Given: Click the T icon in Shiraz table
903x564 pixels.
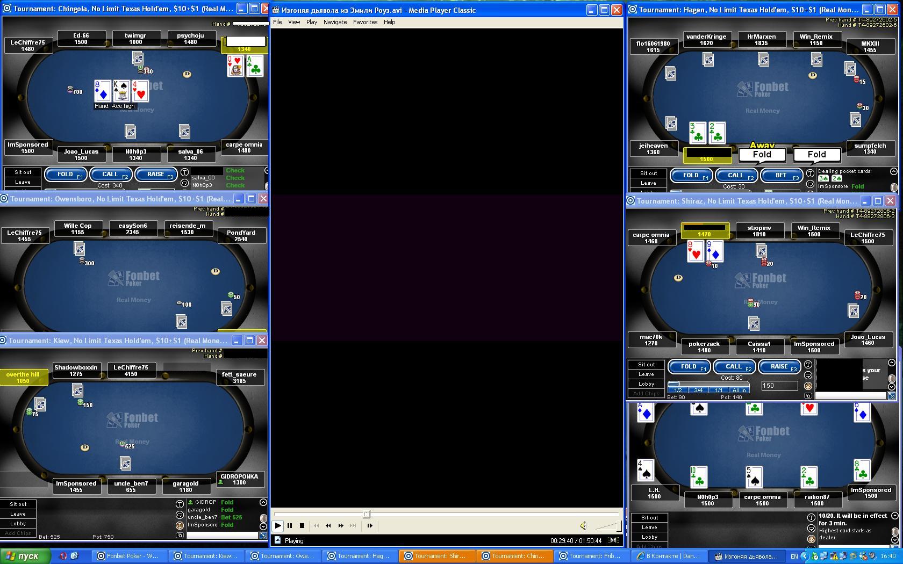Looking at the screenshot, I should pyautogui.click(x=808, y=365).
